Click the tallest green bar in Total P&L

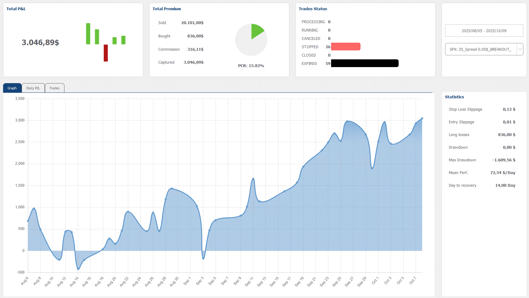[x=88, y=34]
